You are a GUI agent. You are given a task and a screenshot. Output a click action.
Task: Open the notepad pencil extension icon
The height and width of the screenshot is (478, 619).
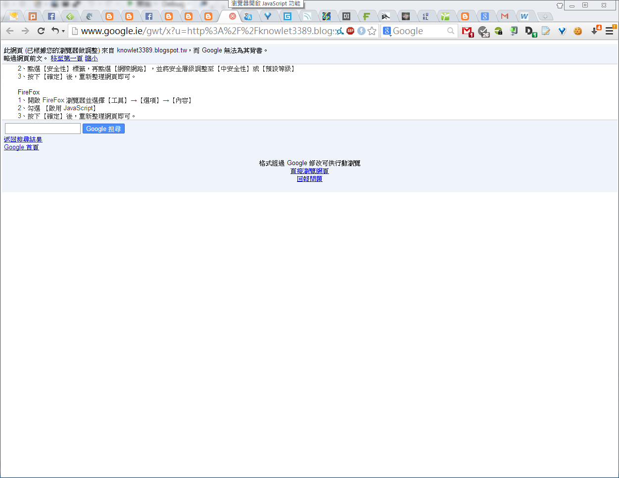pyautogui.click(x=546, y=31)
